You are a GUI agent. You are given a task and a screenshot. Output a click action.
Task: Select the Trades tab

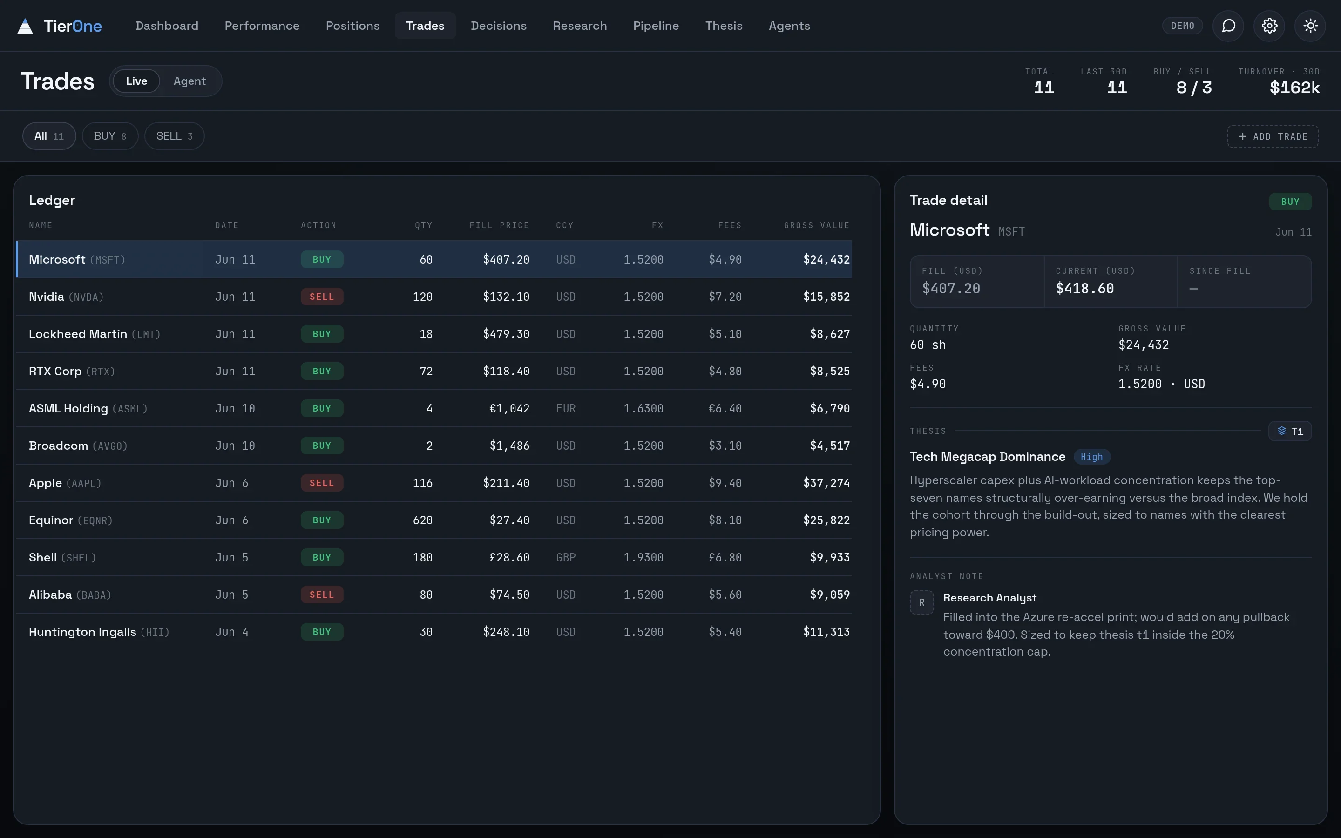(x=425, y=26)
